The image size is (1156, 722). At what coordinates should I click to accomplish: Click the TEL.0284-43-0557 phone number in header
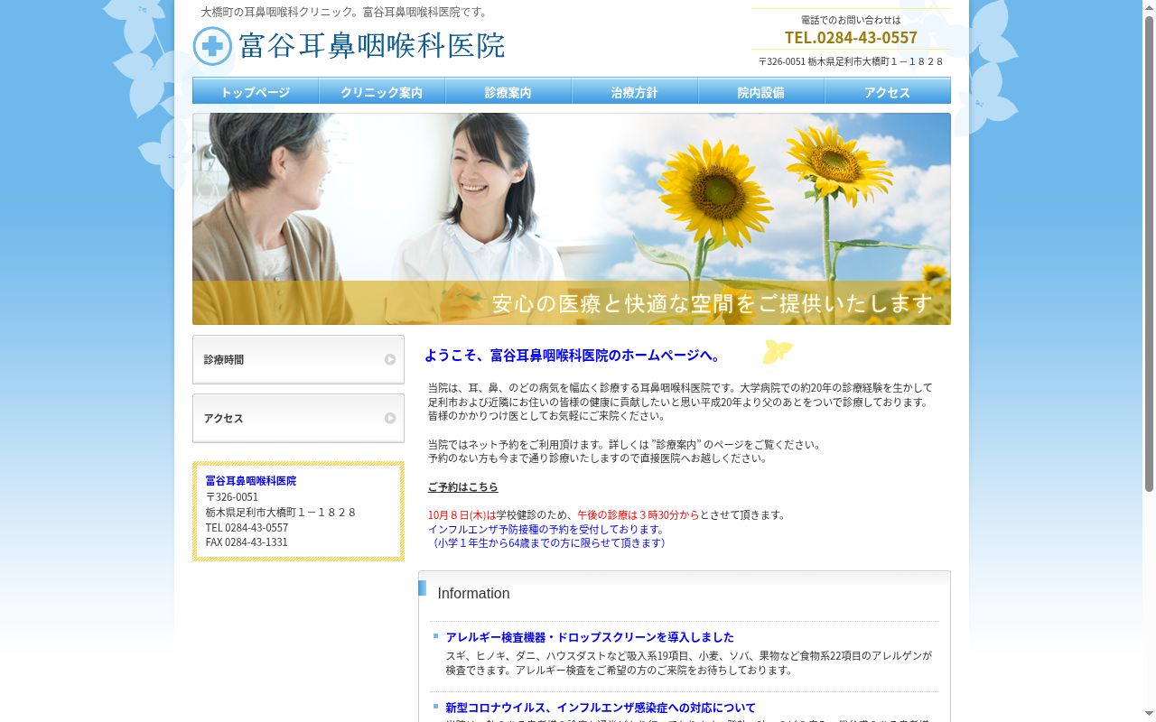(x=851, y=37)
